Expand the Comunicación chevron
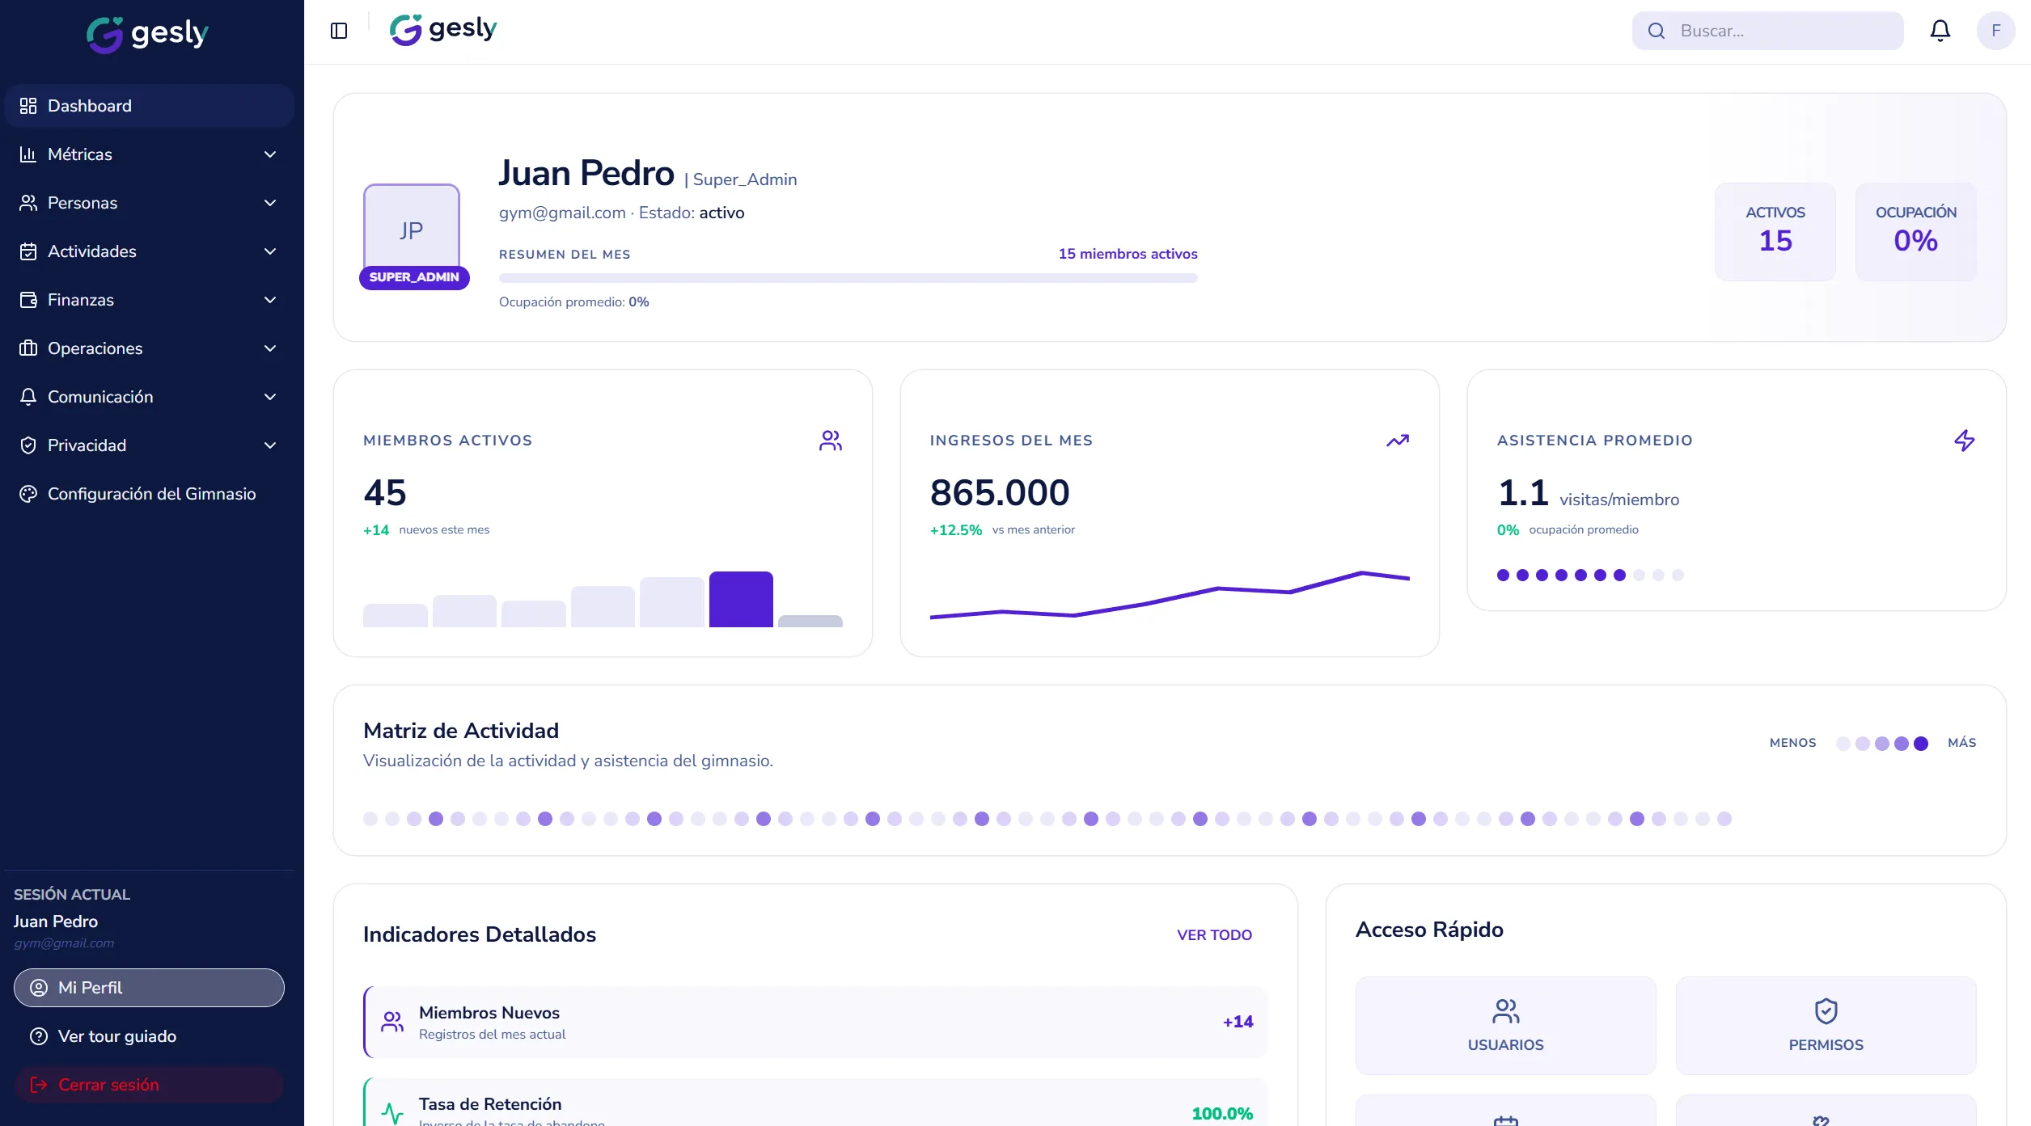 [270, 397]
